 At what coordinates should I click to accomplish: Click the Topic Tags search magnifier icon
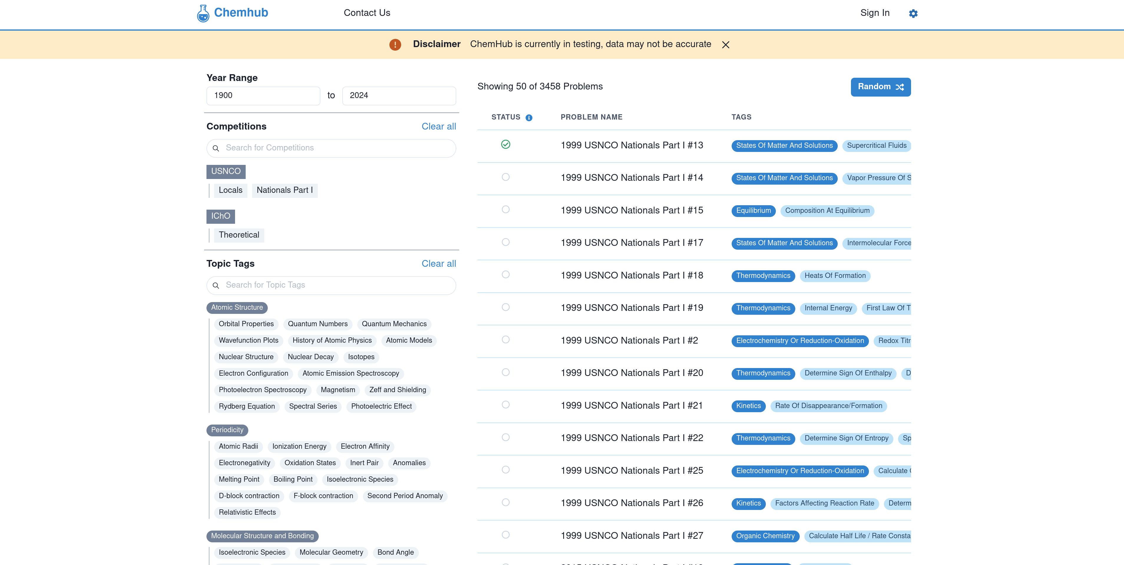tap(216, 285)
